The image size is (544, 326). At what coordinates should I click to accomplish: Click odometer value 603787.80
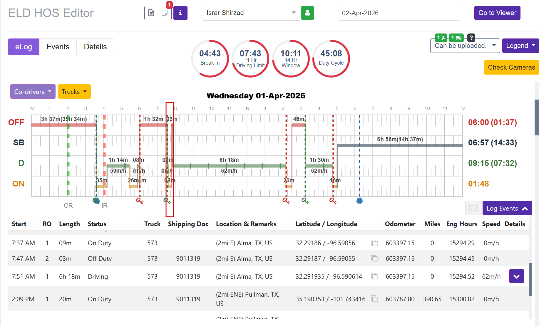[x=400, y=299]
